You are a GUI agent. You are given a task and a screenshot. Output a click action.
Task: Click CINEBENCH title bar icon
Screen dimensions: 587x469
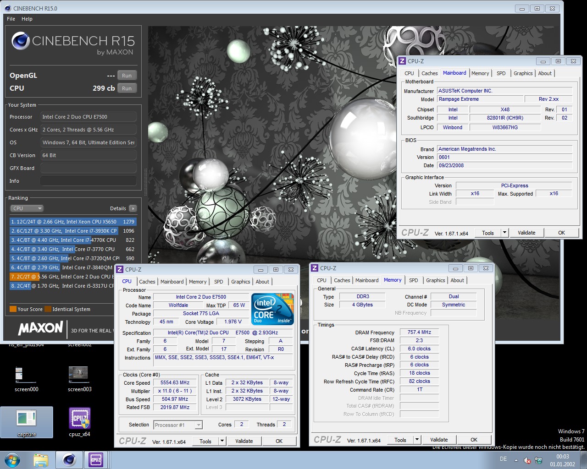7,8
